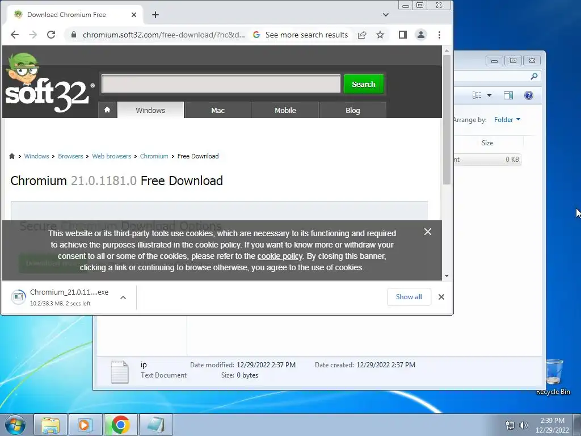Open the Notepad taskbar item
This screenshot has height=436, width=581.
[157, 425]
